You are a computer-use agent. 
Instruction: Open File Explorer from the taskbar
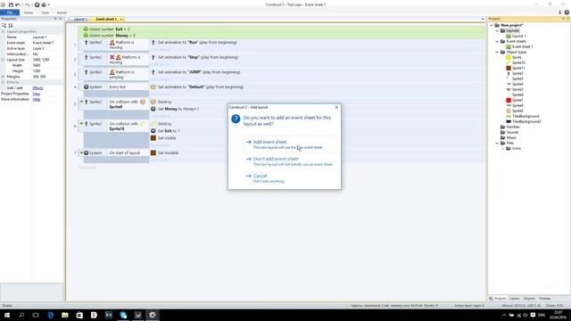[x=65, y=315]
